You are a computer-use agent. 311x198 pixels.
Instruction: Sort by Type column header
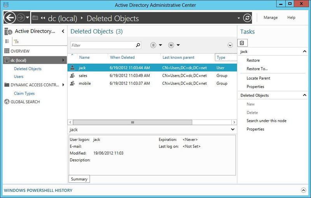pos(221,57)
